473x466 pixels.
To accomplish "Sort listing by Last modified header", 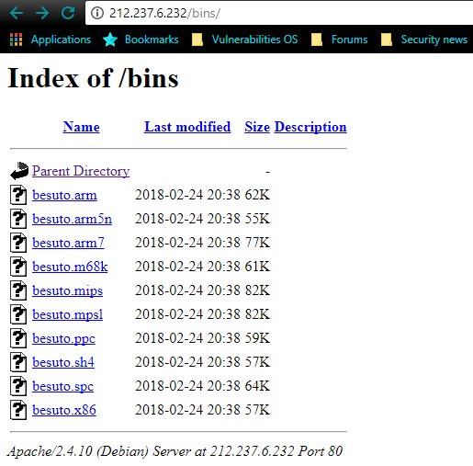I will 187,127.
